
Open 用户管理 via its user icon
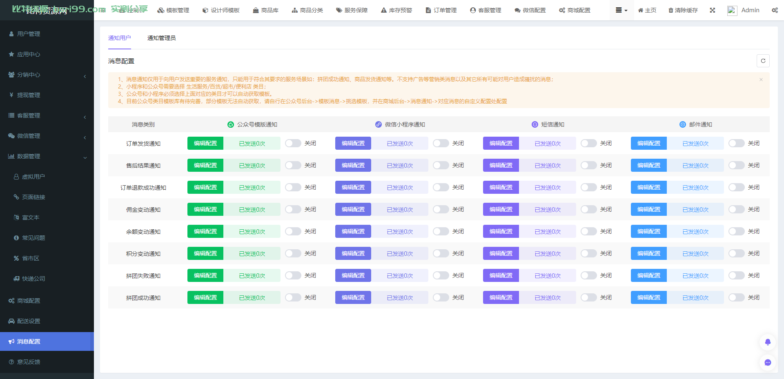pos(11,34)
